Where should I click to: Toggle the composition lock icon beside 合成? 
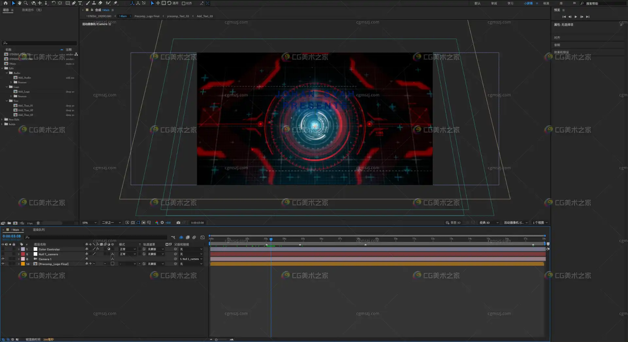(92, 10)
